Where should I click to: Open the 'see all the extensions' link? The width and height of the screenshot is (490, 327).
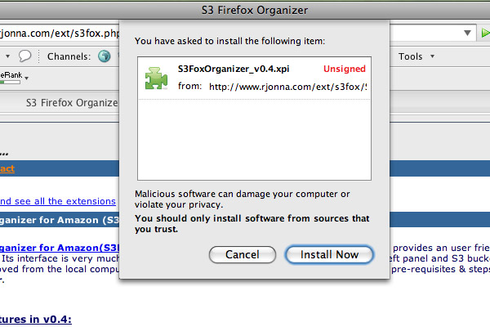[x=58, y=201]
